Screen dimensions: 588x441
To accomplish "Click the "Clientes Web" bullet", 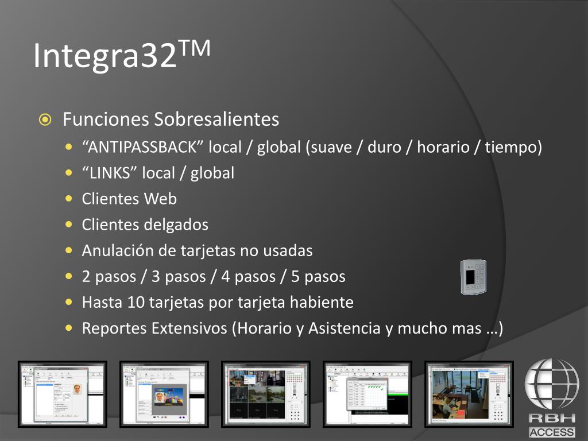I will [129, 199].
